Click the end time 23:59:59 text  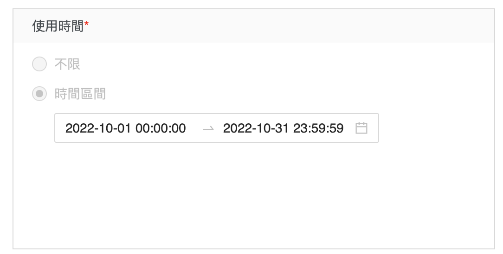[x=318, y=128]
